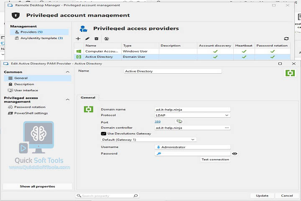Click Heartbeat checkmark for Computer Account row
This screenshot has height=201, width=301.
pyautogui.click(x=244, y=52)
